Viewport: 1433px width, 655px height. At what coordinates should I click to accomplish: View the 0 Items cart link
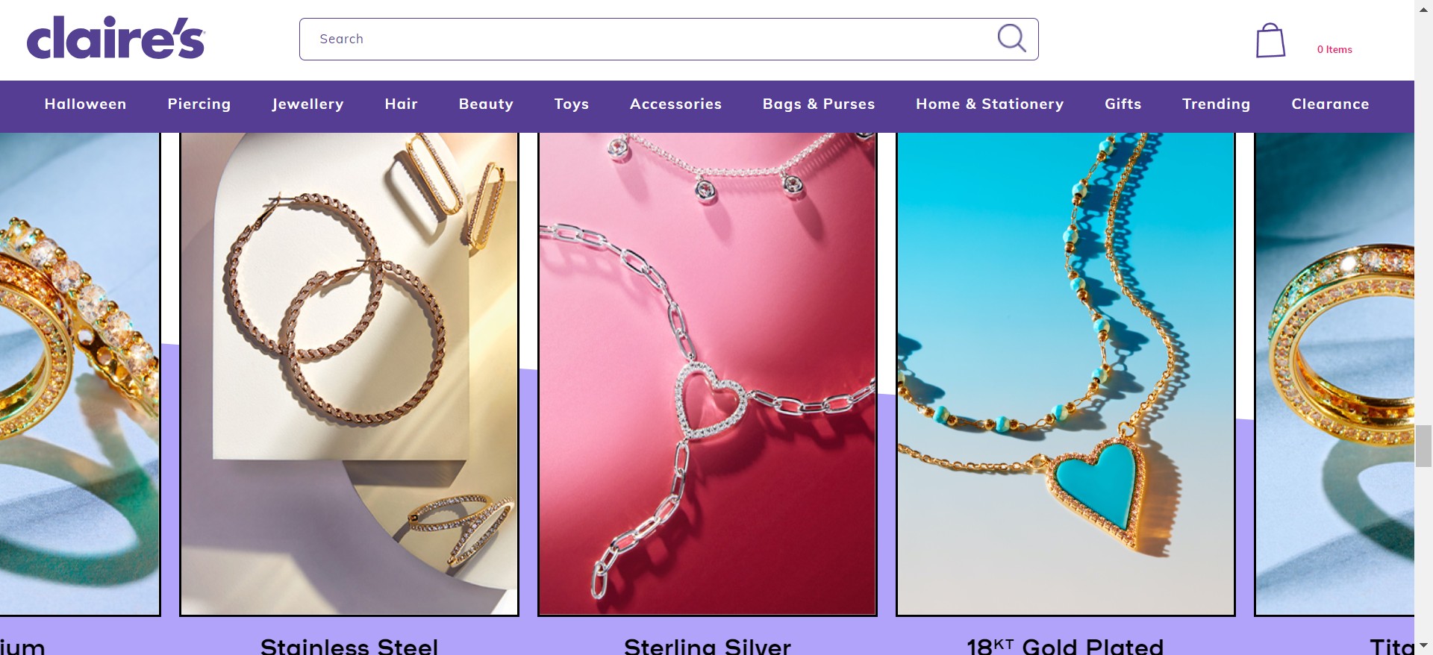click(x=1334, y=49)
